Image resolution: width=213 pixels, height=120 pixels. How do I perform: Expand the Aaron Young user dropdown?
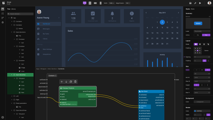[x=59, y=18]
